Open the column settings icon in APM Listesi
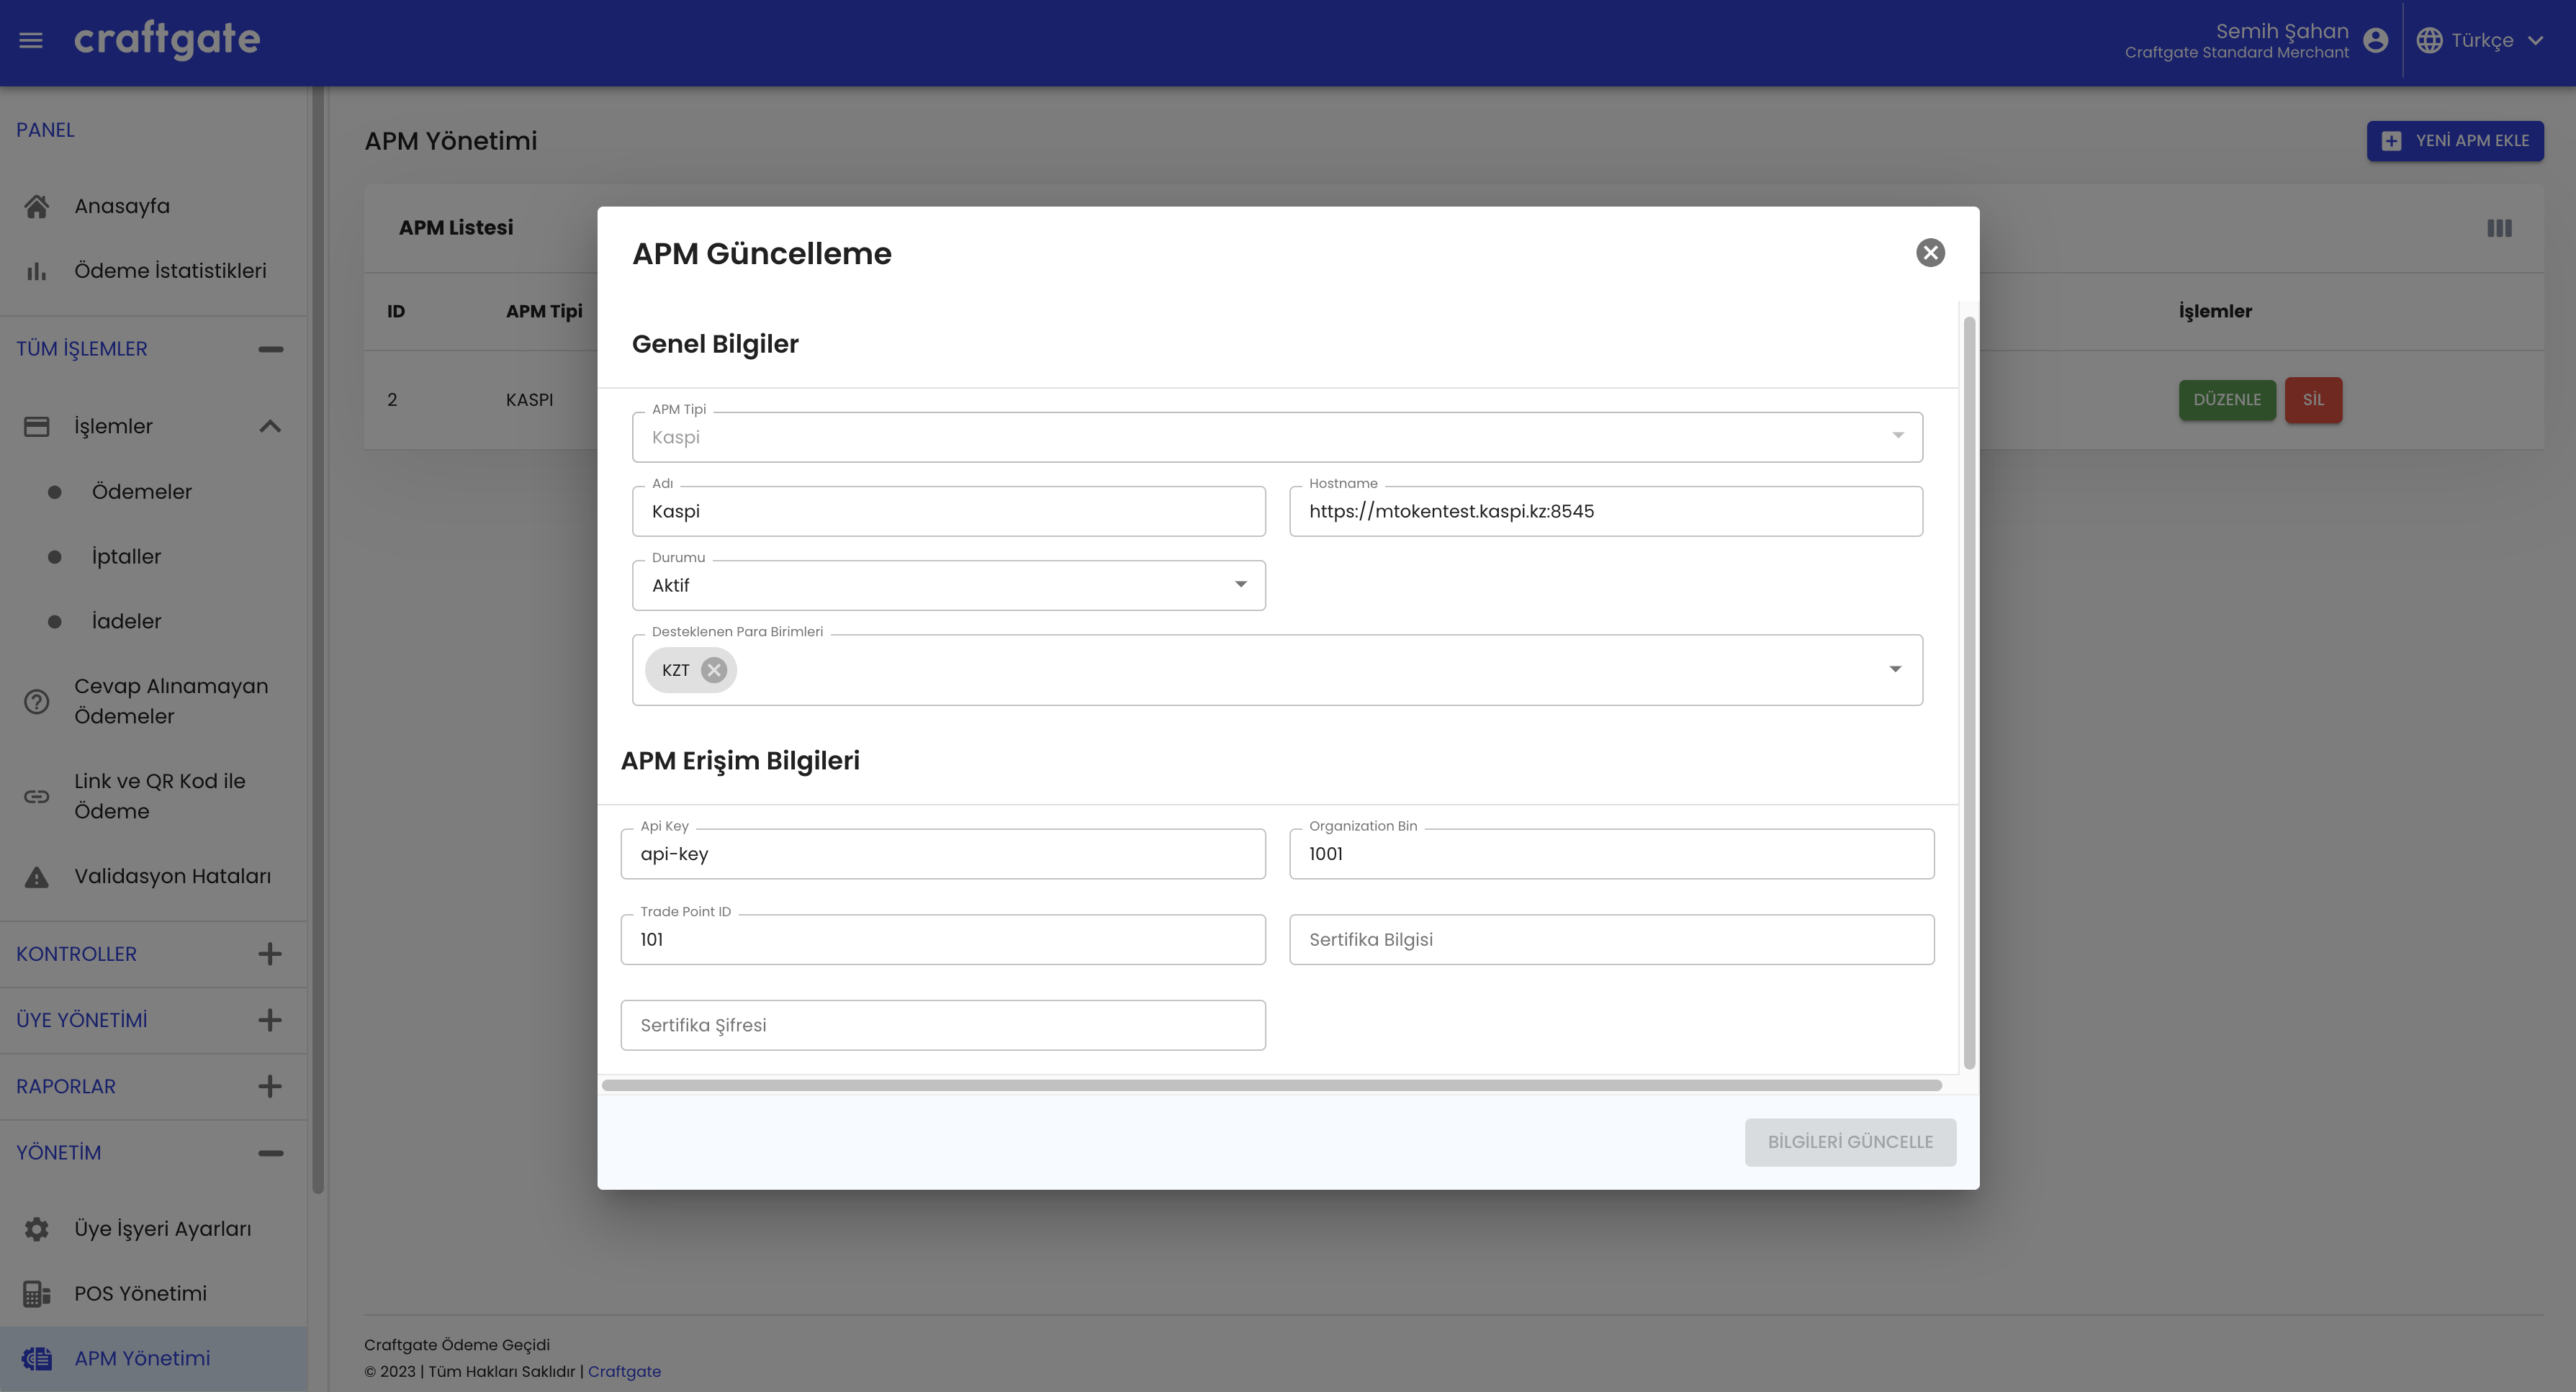Viewport: 2576px width, 1392px height. [2499, 228]
